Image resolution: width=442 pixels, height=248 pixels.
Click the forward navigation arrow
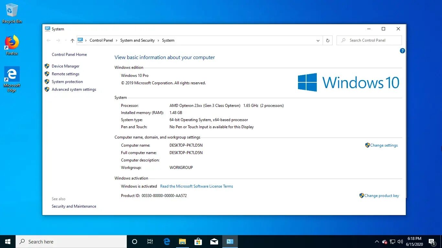point(58,40)
